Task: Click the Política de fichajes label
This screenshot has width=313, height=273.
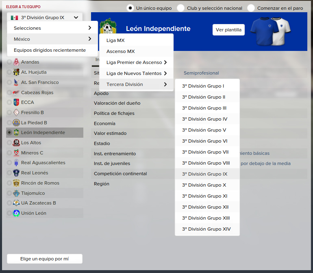Action: click(114, 113)
